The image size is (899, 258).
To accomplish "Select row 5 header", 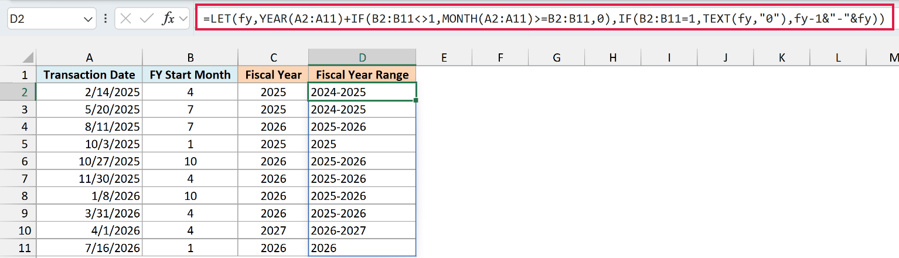I will [18, 144].
